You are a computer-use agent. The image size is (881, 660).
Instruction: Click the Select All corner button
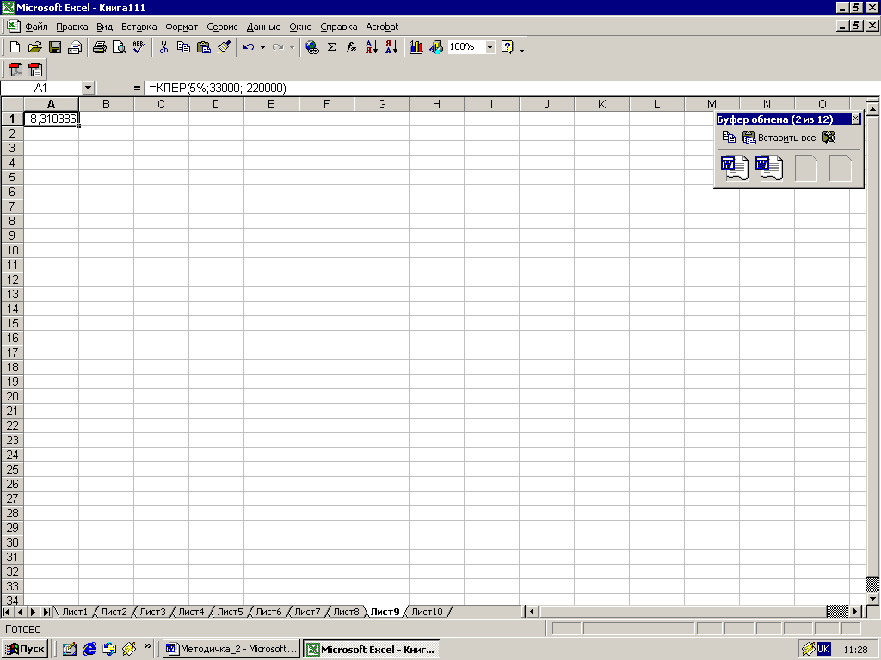[x=12, y=104]
